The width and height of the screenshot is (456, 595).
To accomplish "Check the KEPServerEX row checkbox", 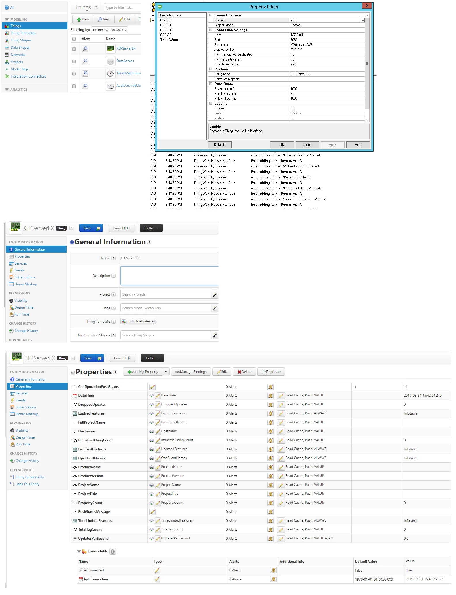I will [74, 49].
